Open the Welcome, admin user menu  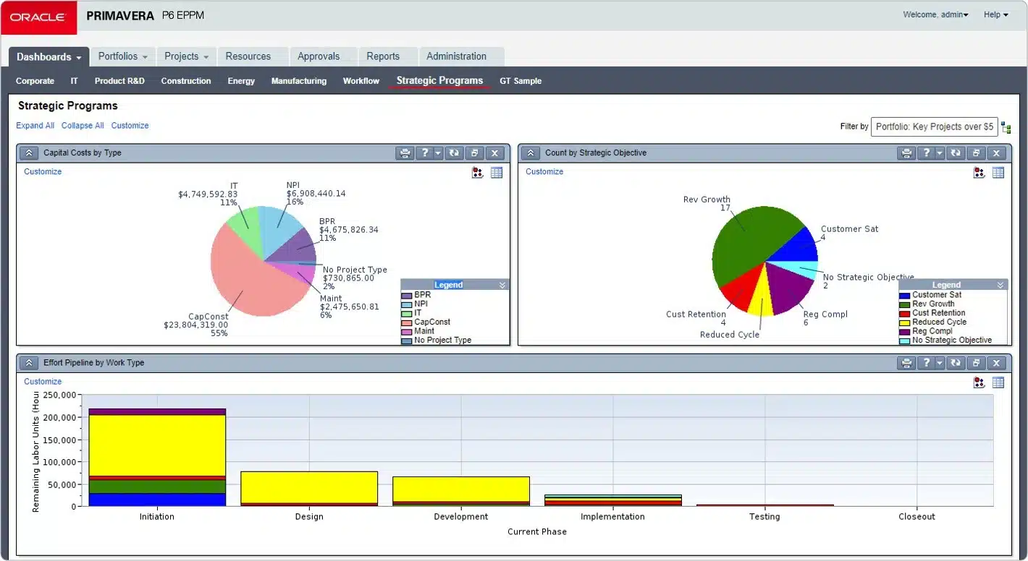tap(935, 14)
